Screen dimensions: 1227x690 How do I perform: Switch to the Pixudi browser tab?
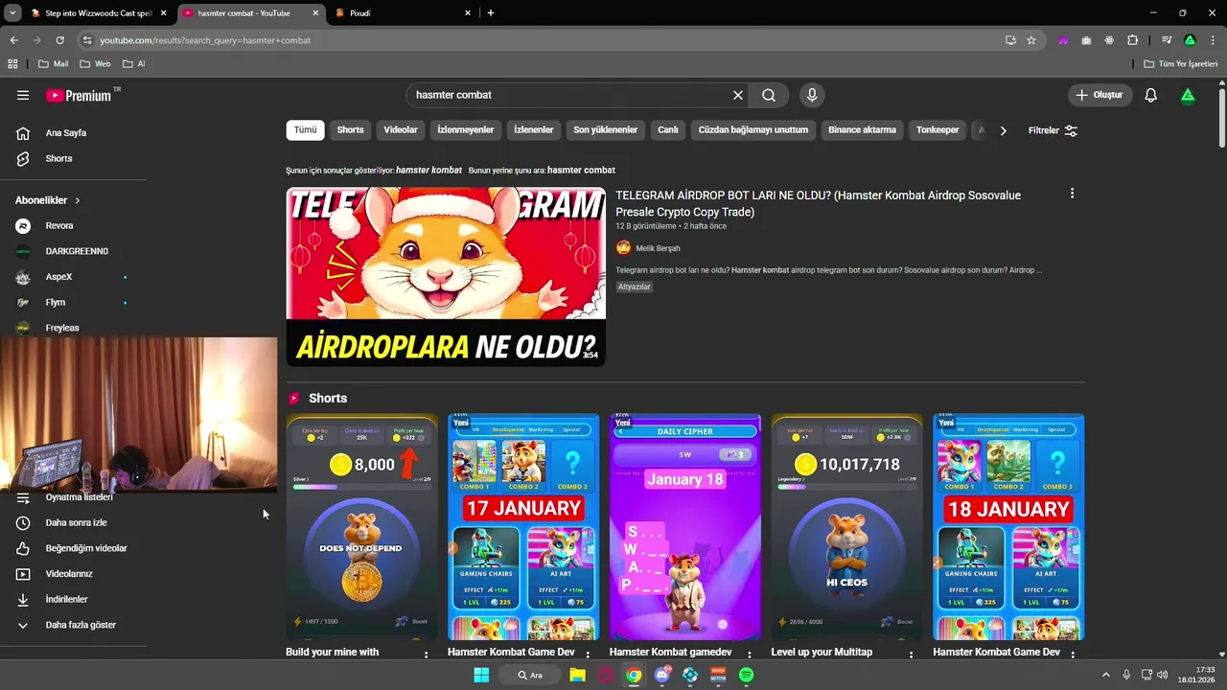point(401,13)
